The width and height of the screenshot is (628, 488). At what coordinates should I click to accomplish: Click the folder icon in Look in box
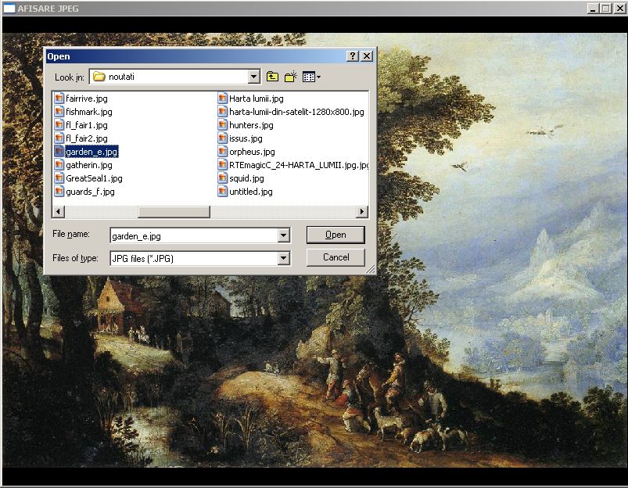point(99,77)
